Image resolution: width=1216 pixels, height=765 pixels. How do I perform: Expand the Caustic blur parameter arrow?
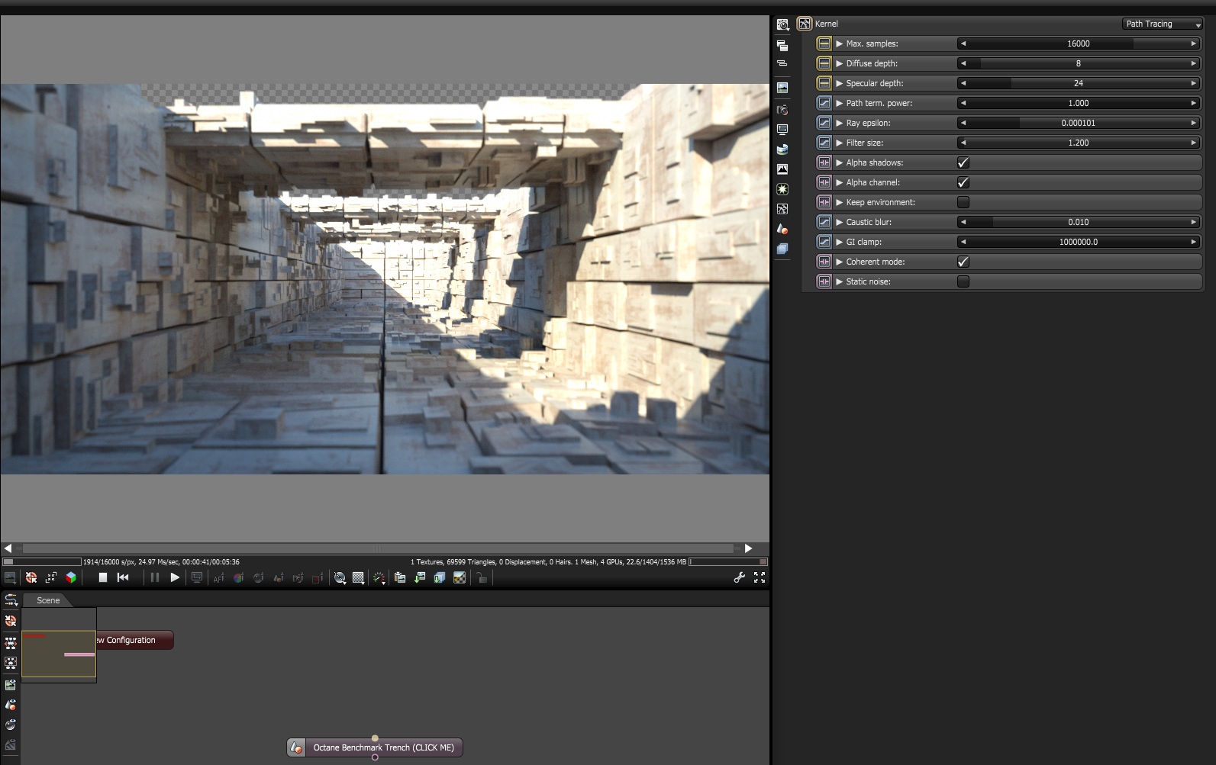pyautogui.click(x=840, y=222)
